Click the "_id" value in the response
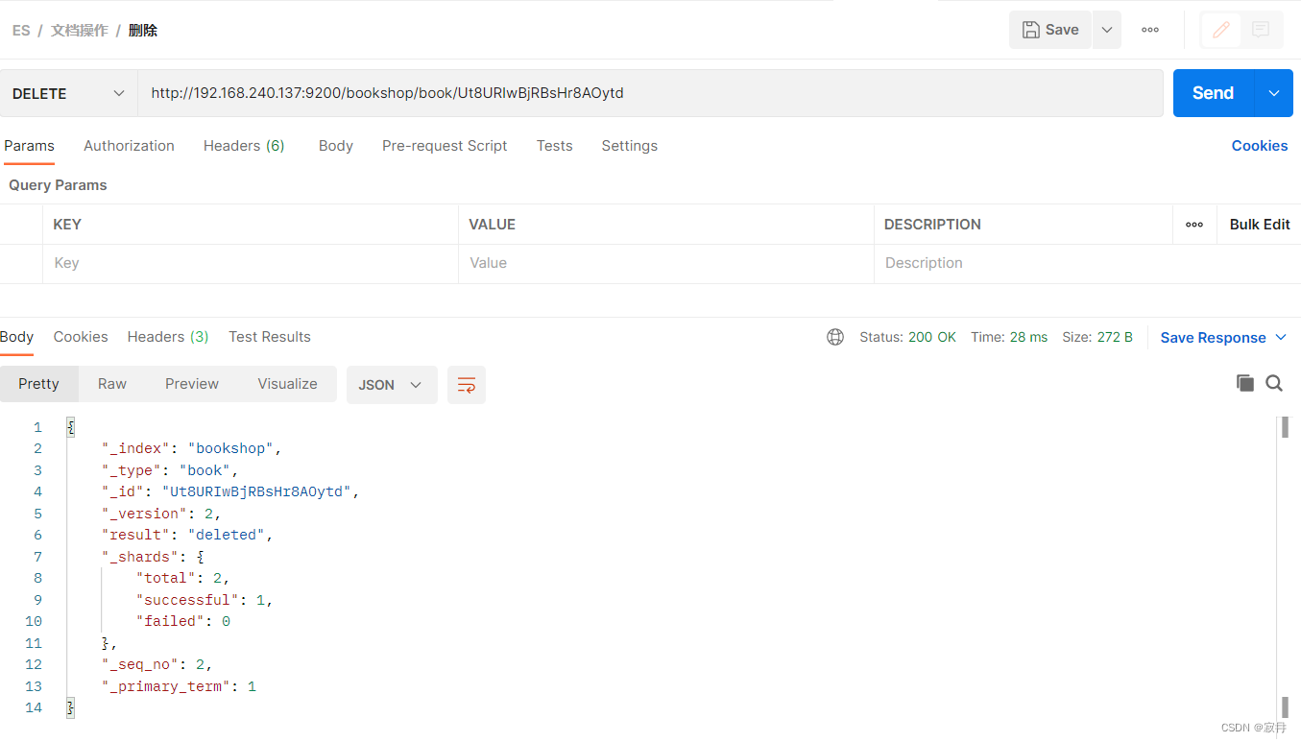1301x742 pixels. click(256, 491)
